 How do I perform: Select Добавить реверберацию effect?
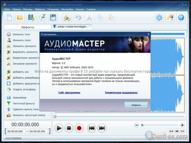click(23, 78)
